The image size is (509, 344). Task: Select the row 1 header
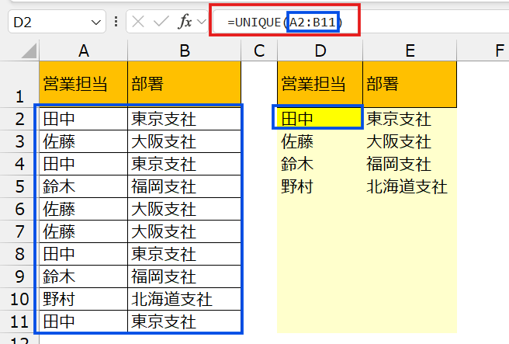[19, 85]
